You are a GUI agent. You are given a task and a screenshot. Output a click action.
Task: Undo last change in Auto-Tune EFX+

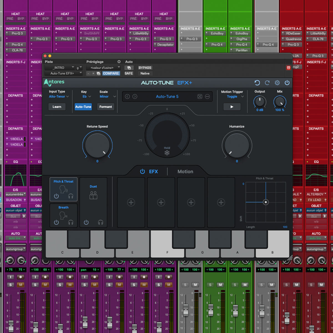tap(257, 83)
